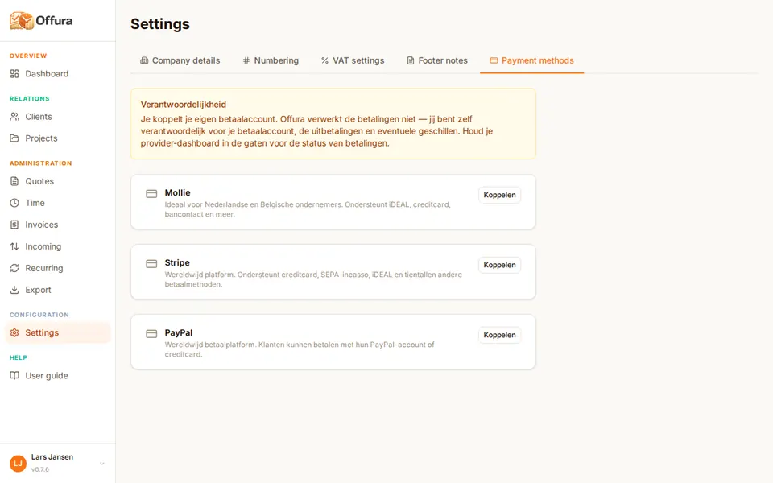Open the Export page
The height and width of the screenshot is (483, 773).
coord(58,289)
